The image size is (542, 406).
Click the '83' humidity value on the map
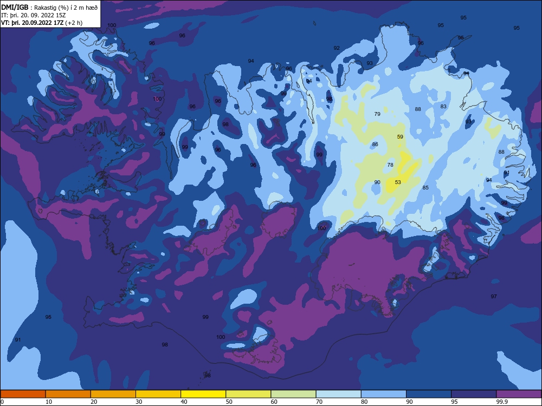coord(443,107)
